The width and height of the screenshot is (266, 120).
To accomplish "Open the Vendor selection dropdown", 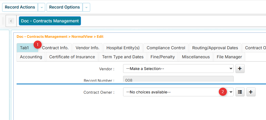I will (178, 69).
